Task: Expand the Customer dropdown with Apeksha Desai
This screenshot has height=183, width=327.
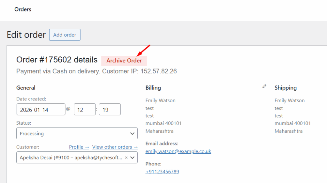Action: click(x=133, y=157)
